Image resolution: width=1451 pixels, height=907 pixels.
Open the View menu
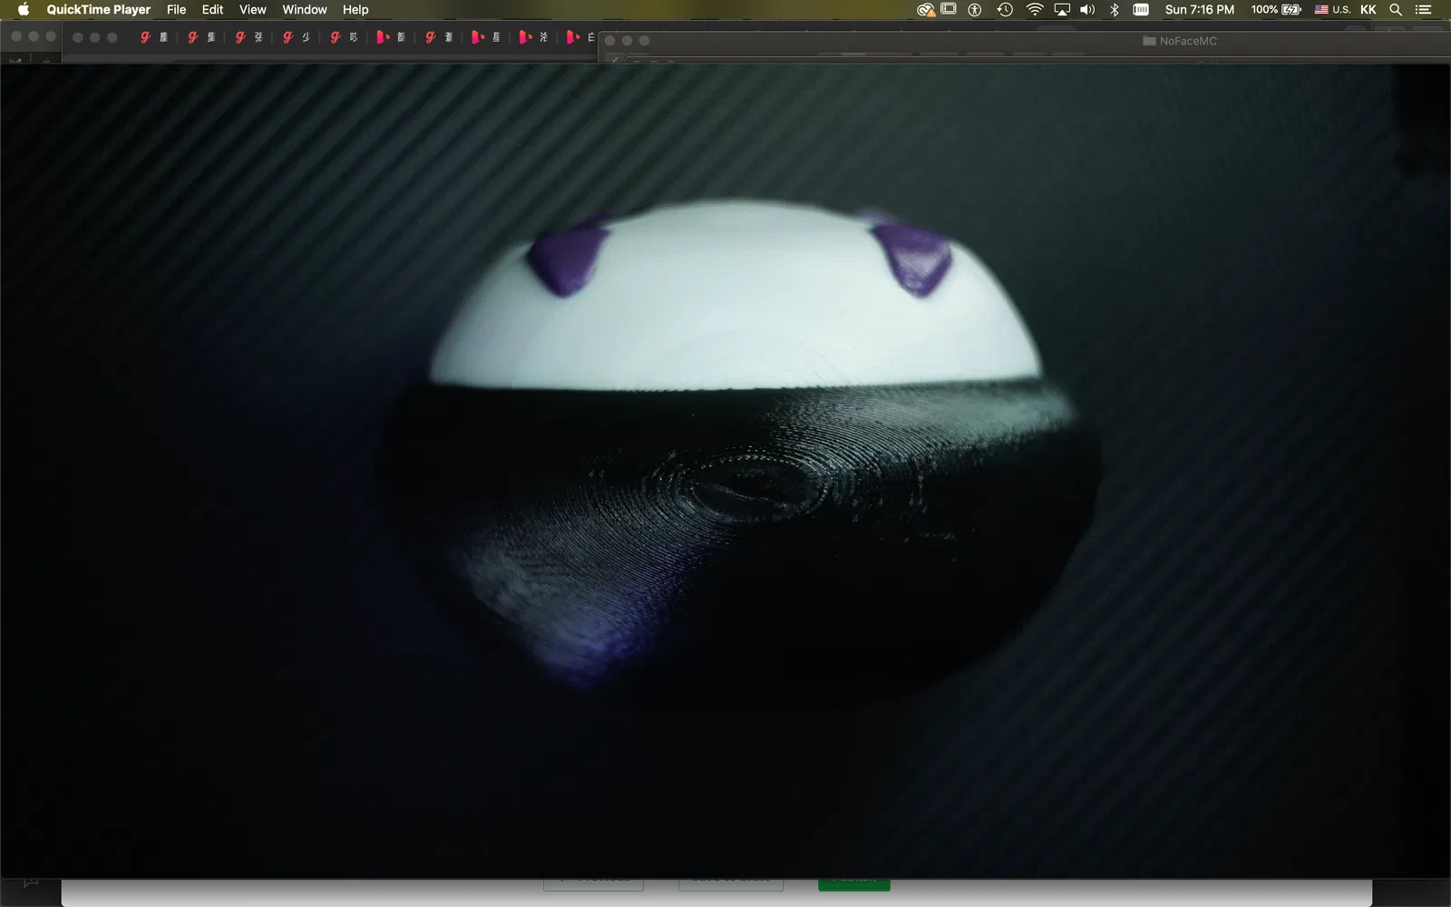(253, 10)
